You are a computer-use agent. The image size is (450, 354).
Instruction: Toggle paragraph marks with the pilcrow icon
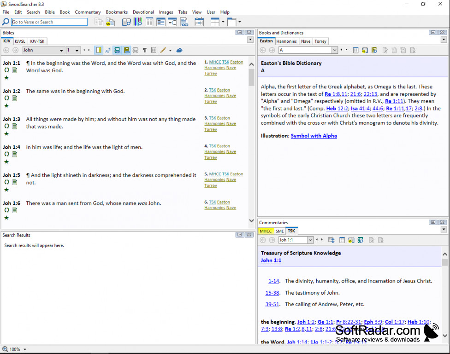pyautogui.click(x=145, y=51)
